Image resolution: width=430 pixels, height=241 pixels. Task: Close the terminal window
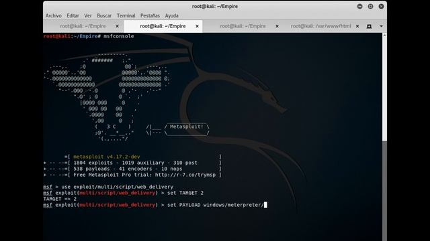[381, 6]
